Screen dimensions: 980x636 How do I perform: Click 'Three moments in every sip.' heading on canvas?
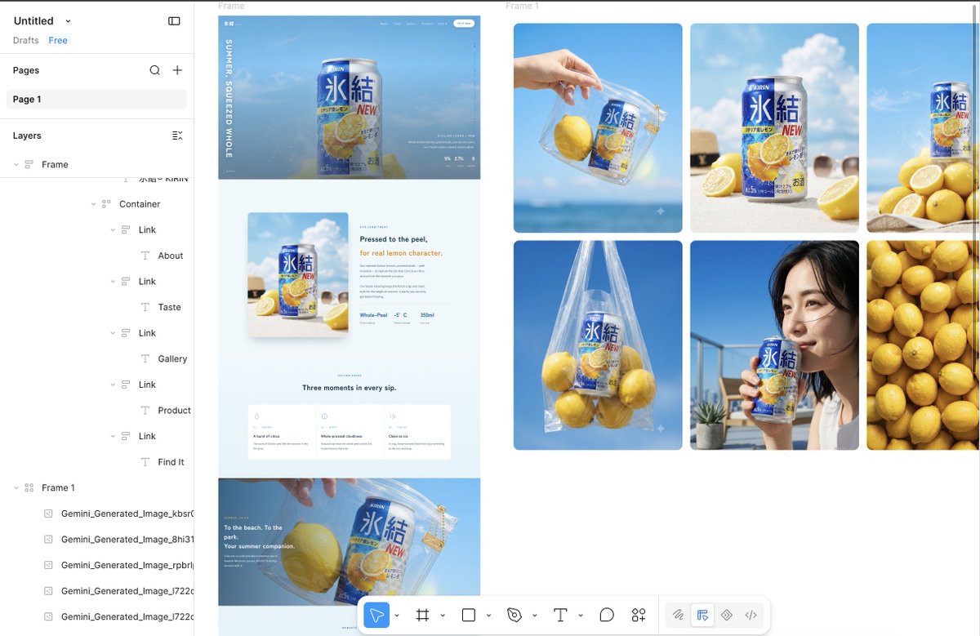click(350, 388)
